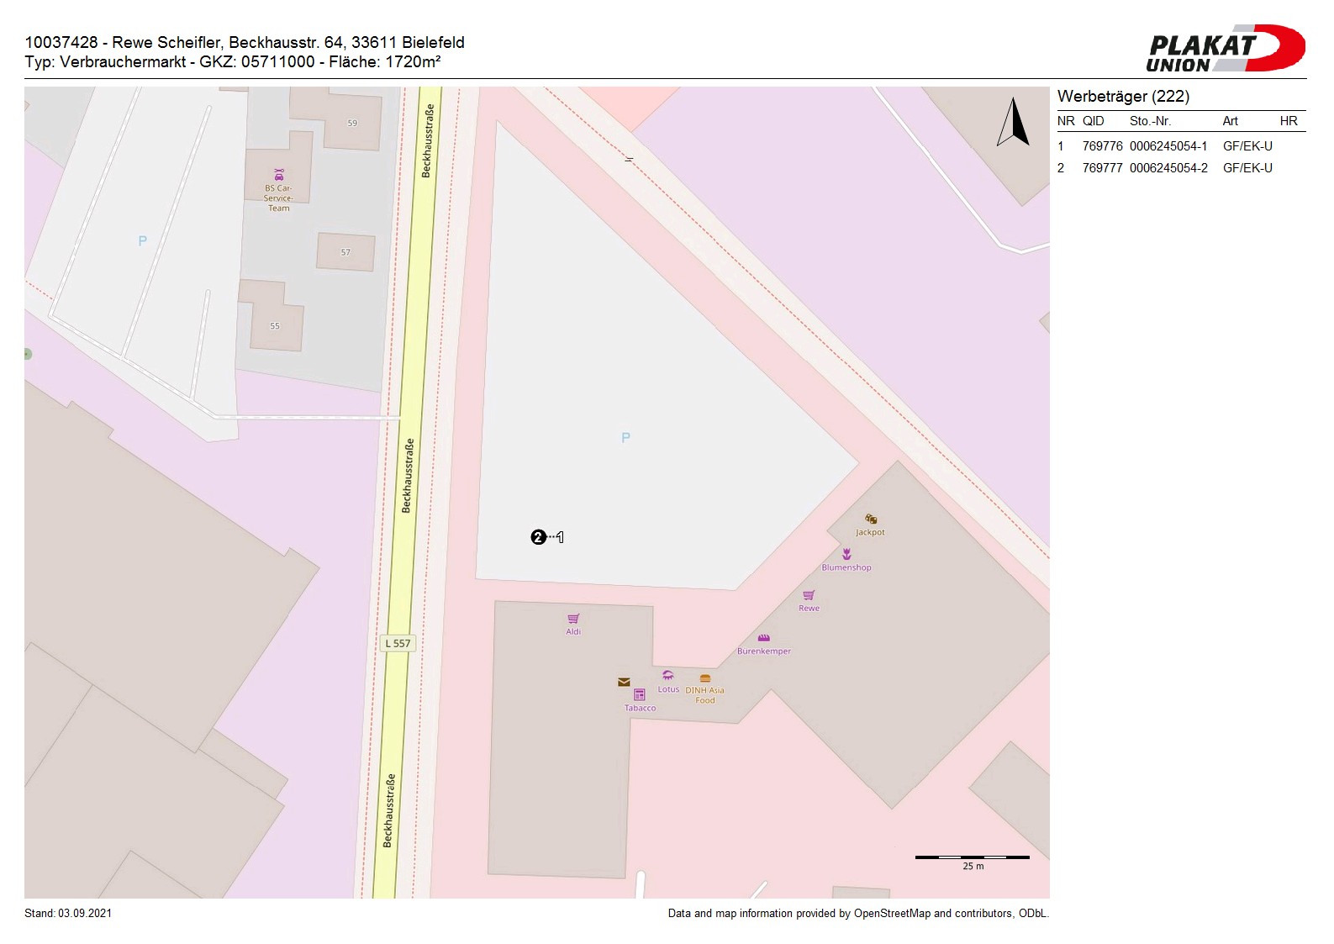Select the Tabacco kiosk icon
The height and width of the screenshot is (944, 1334).
[x=640, y=695]
